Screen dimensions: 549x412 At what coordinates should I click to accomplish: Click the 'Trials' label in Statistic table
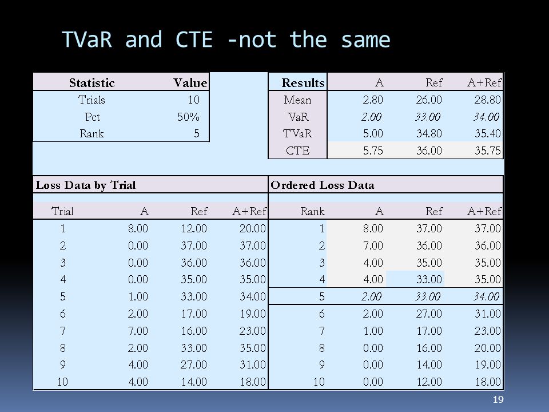[91, 100]
